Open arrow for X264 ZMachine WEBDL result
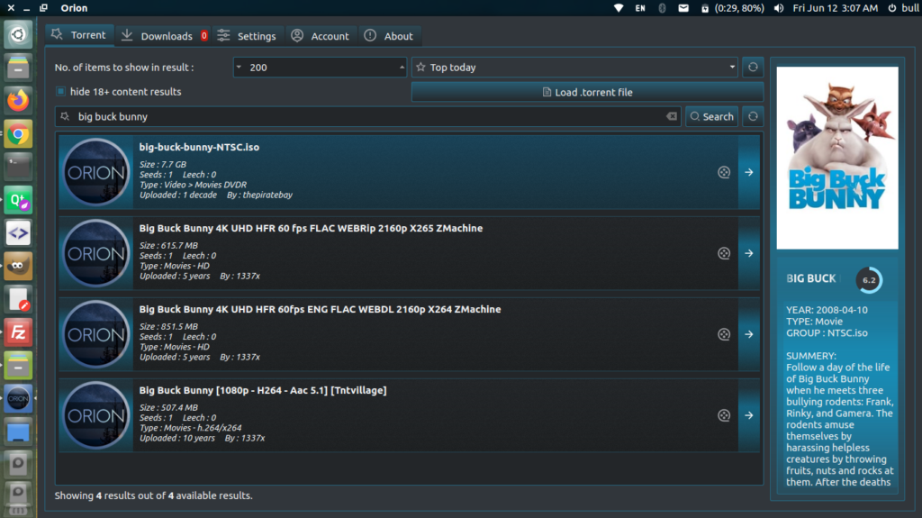 tap(749, 334)
